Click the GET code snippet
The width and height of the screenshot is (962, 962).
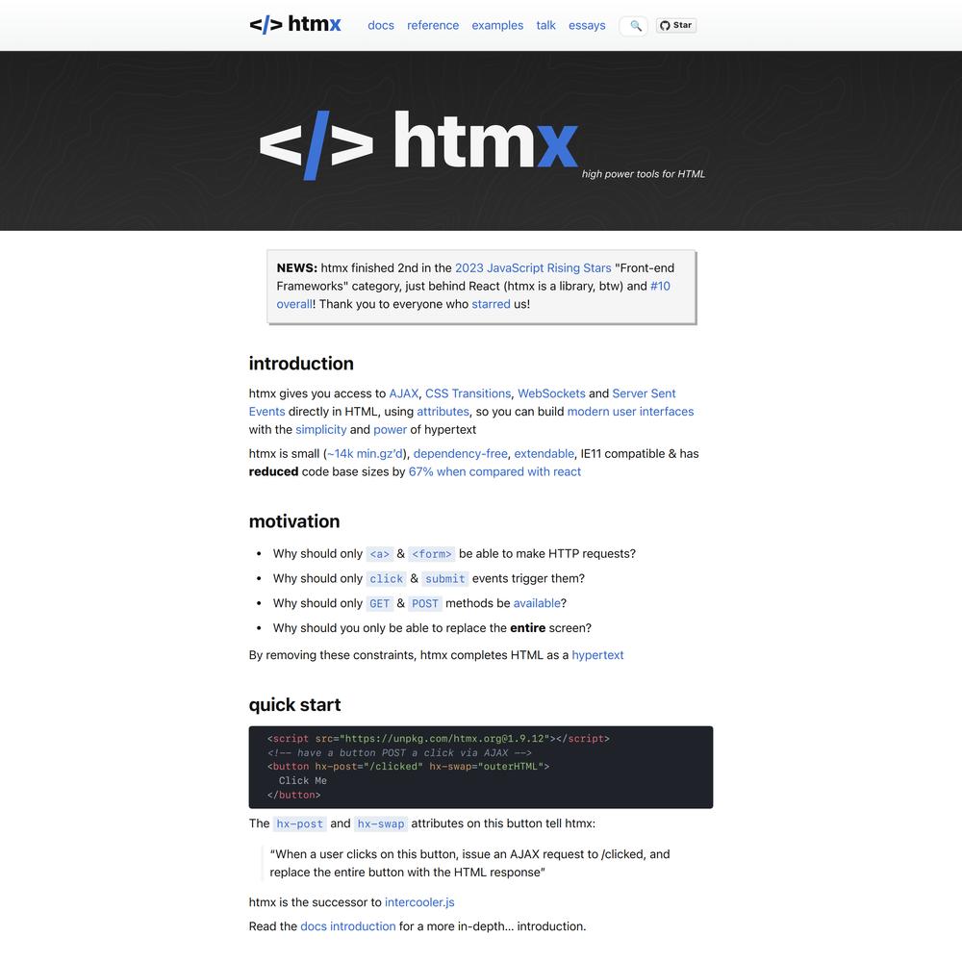coord(380,604)
